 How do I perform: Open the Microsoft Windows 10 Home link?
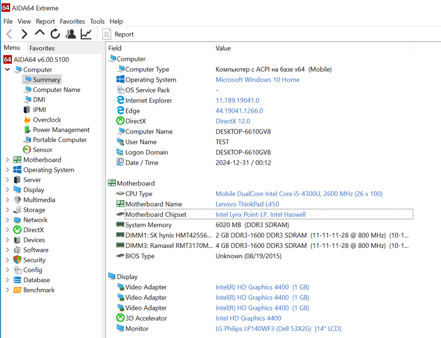257,79
